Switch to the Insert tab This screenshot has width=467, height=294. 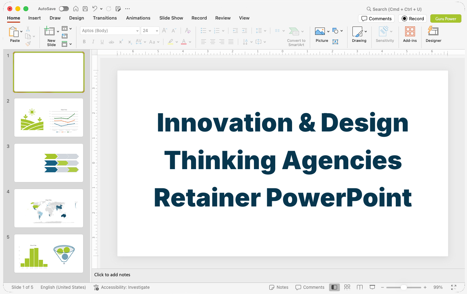35,18
